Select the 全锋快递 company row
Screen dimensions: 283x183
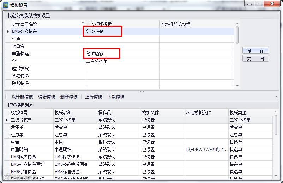(x=120, y=76)
